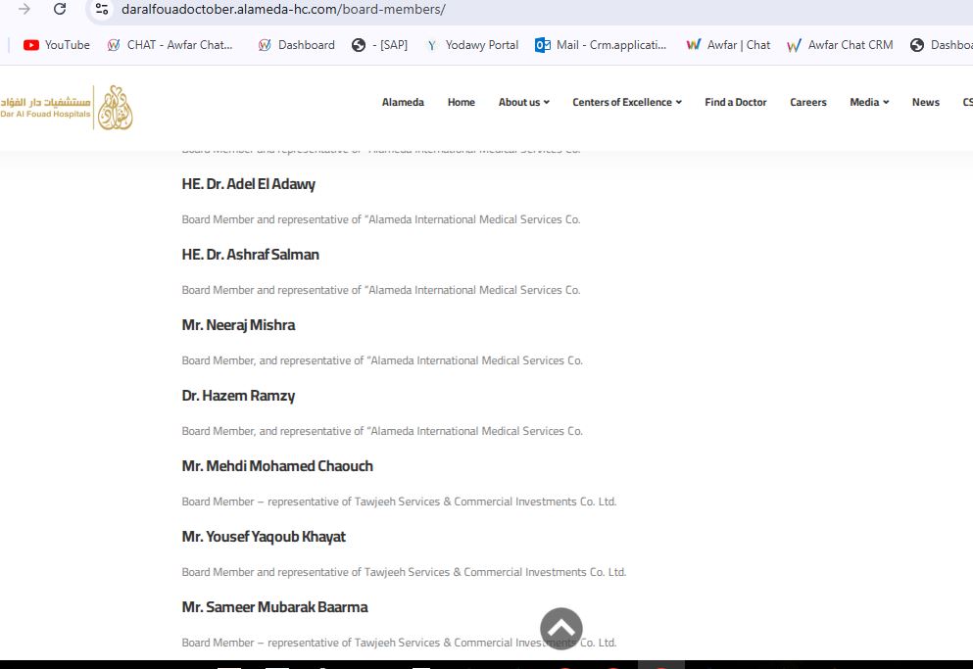Open the CHAT - Awfar Chat bookmark
Screen dimensions: 973x669
coord(170,45)
